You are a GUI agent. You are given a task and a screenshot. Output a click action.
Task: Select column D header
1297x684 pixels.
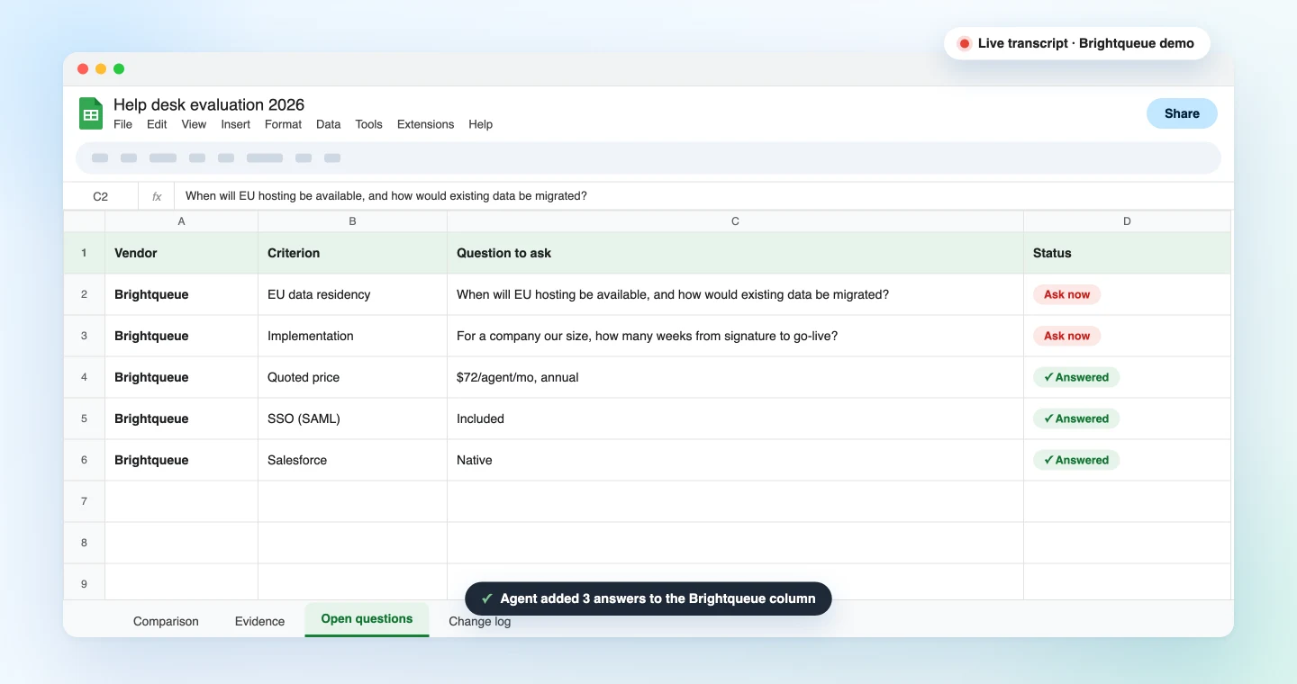coord(1127,221)
